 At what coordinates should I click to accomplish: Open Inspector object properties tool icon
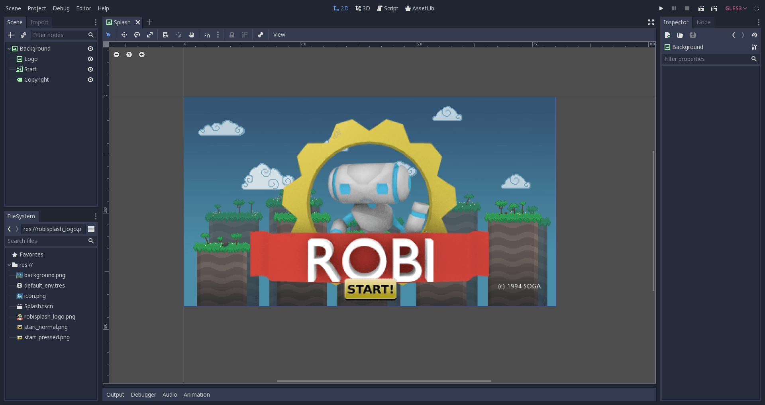(754, 47)
